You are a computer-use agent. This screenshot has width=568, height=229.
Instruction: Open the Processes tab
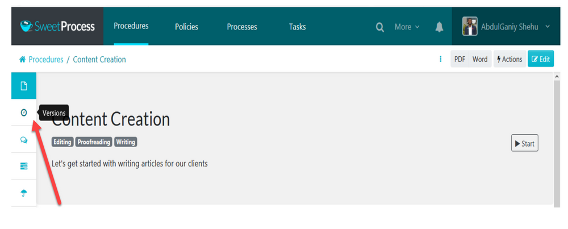pyautogui.click(x=242, y=27)
